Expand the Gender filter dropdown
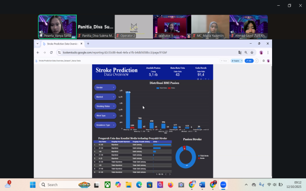This screenshot has height=191, width=306. (105, 87)
